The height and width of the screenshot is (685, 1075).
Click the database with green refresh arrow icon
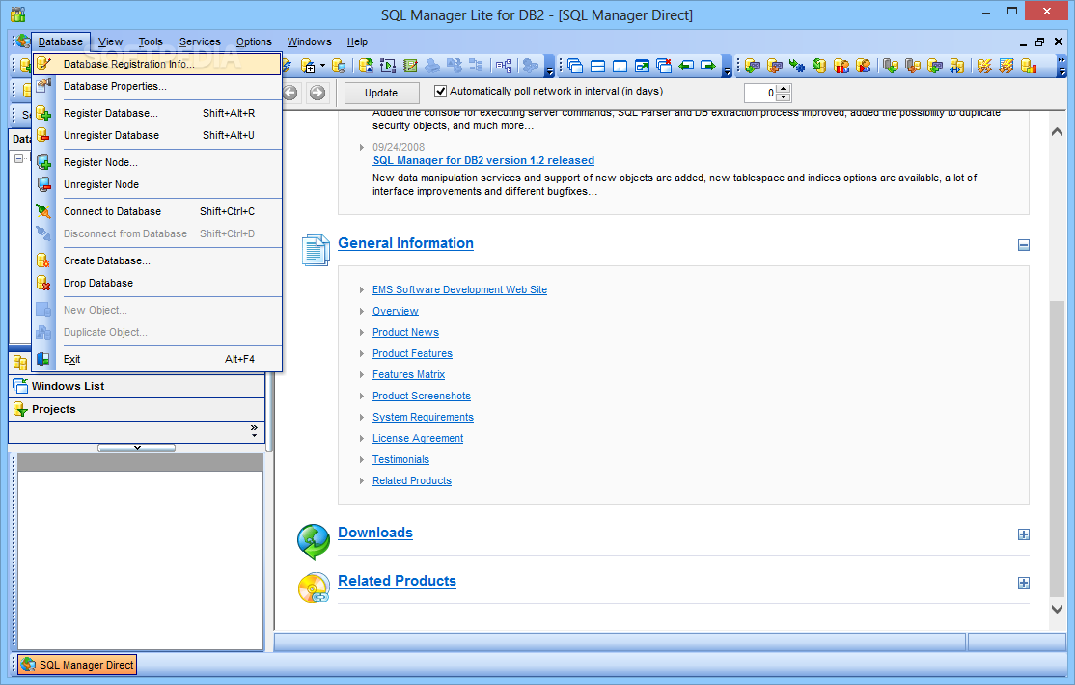(x=819, y=66)
